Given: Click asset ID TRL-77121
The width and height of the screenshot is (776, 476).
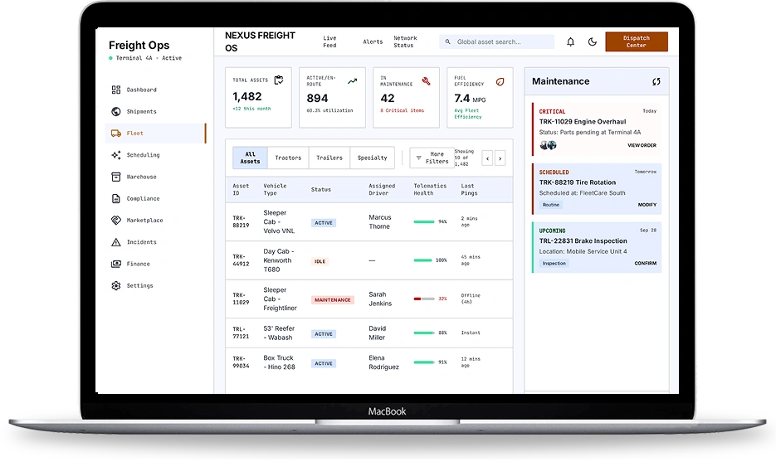Looking at the screenshot, I should coord(241,333).
